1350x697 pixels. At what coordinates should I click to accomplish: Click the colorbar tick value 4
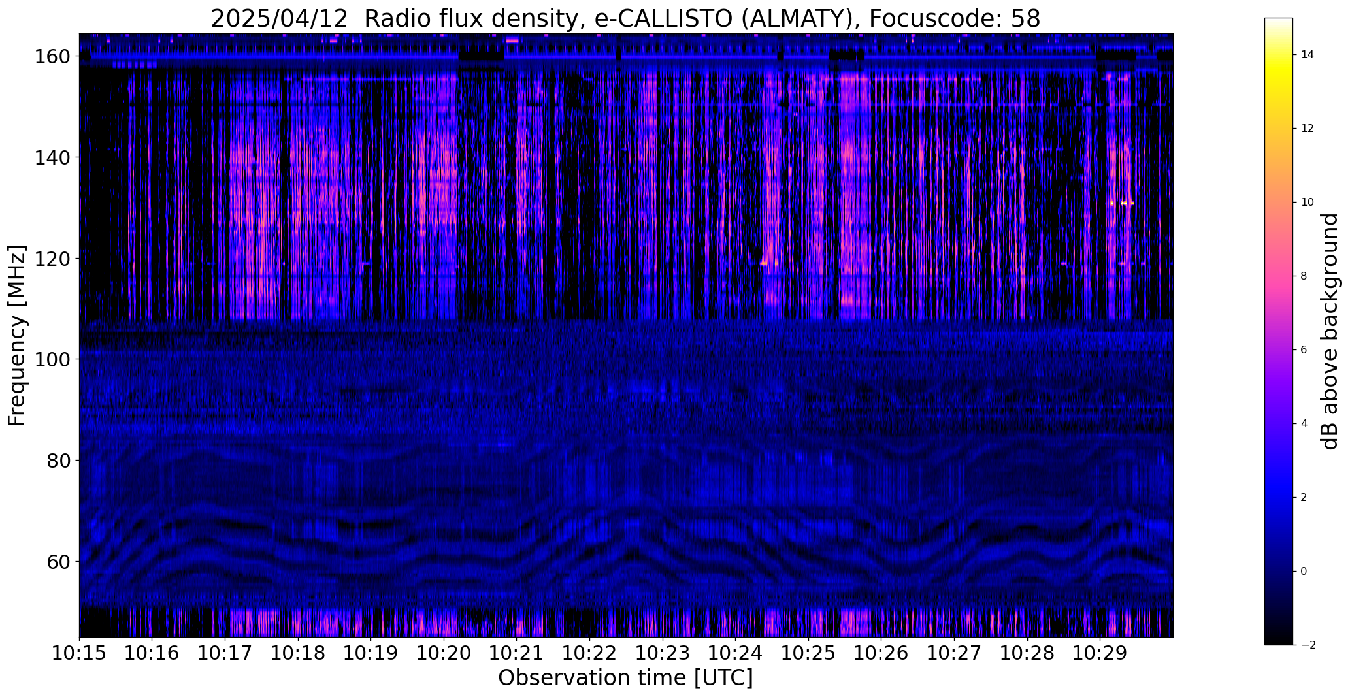[1304, 424]
